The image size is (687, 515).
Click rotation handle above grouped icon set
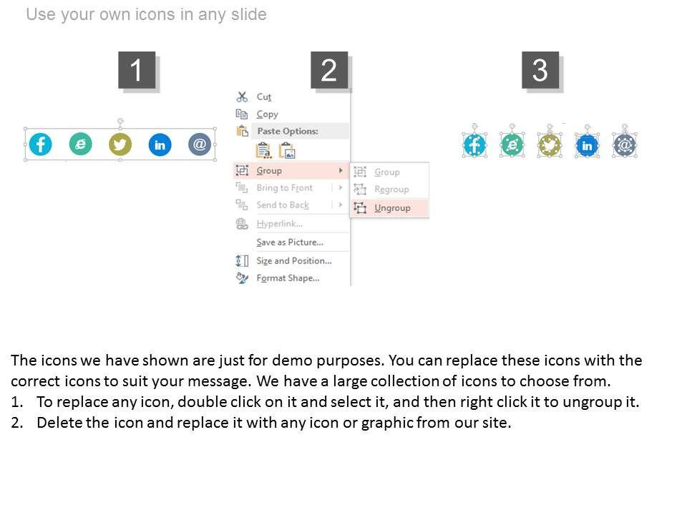point(120,121)
